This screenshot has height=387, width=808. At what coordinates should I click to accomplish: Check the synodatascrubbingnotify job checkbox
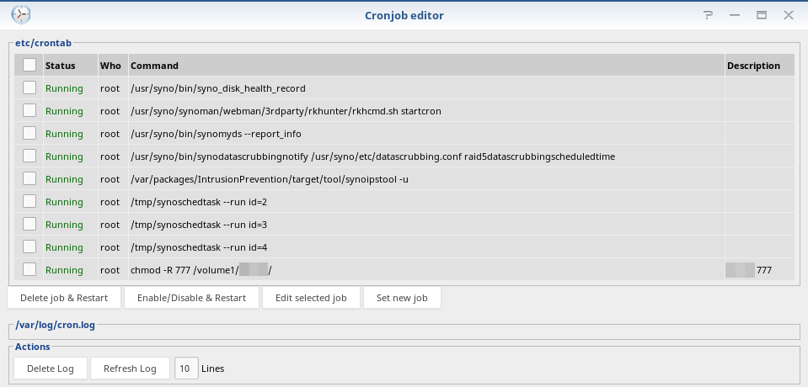[x=29, y=156]
